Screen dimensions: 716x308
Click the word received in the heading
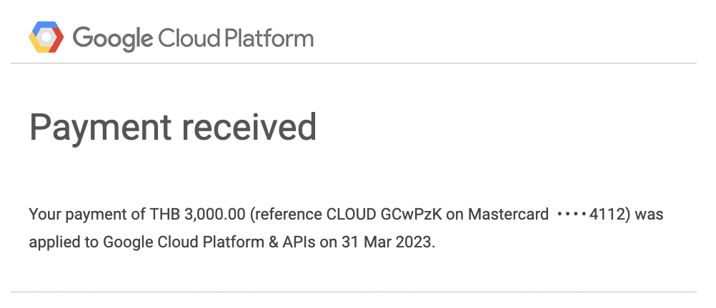coord(249,126)
